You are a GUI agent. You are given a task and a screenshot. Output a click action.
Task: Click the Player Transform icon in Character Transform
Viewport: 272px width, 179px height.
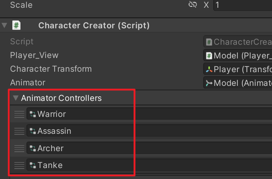click(209, 69)
